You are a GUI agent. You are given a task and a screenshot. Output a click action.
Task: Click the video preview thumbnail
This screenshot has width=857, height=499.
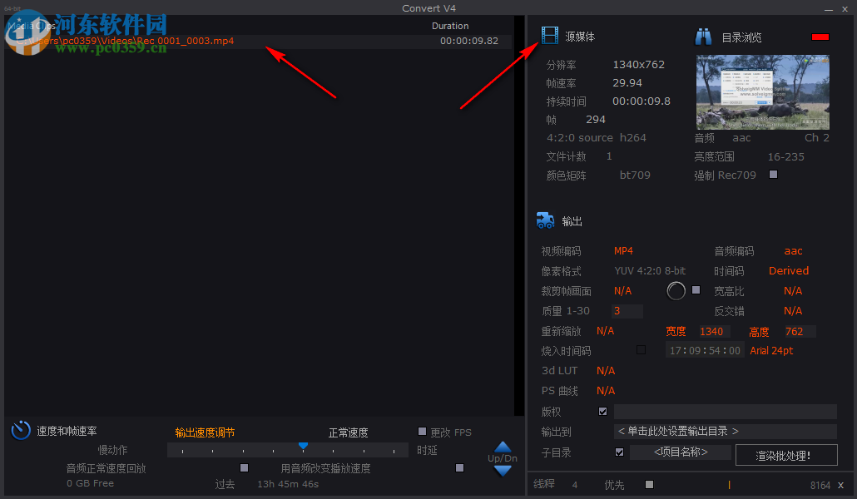[x=762, y=91]
